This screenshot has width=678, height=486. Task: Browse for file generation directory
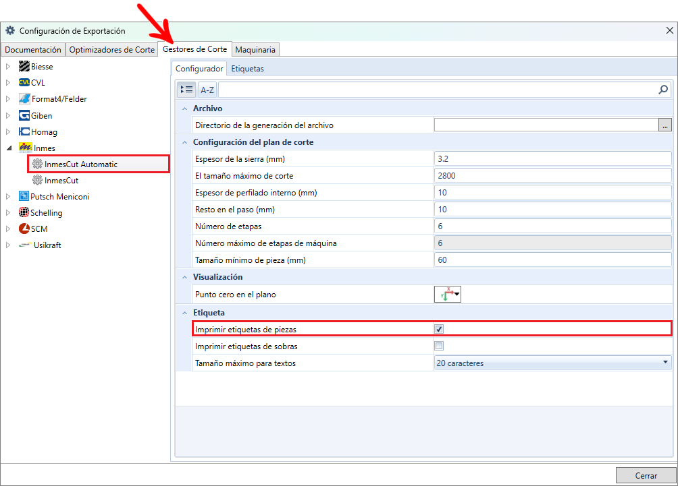click(665, 125)
